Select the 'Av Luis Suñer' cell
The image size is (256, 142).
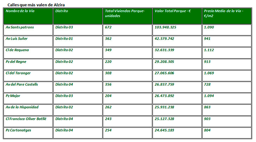[18, 39]
